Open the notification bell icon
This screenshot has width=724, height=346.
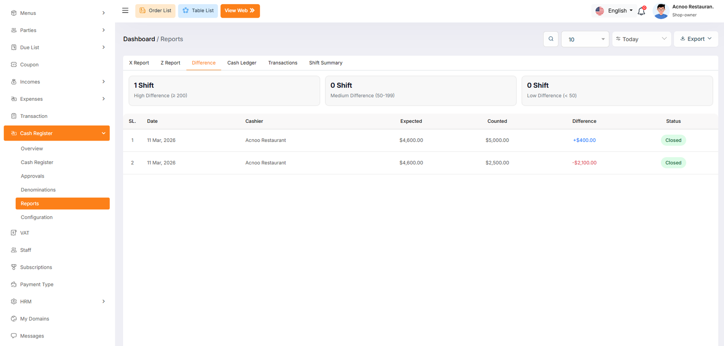[641, 11]
